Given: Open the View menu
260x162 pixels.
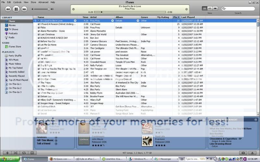Looking at the screenshot, I should tap(26, 2).
